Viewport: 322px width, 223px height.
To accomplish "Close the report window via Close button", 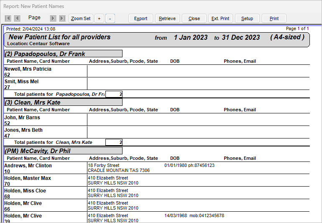I will (x=194, y=18).
